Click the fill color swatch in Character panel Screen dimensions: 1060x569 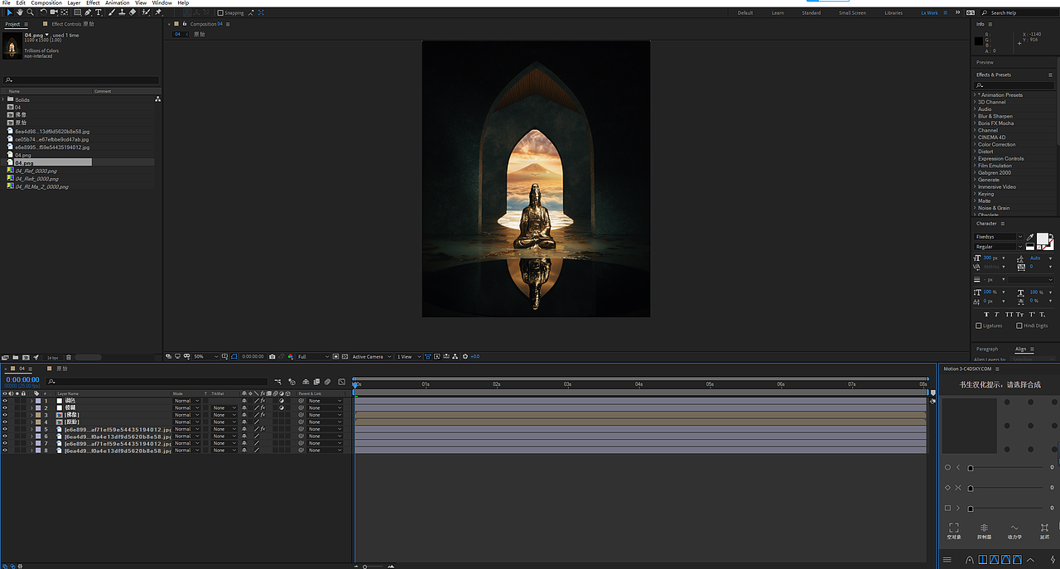[x=1043, y=239]
